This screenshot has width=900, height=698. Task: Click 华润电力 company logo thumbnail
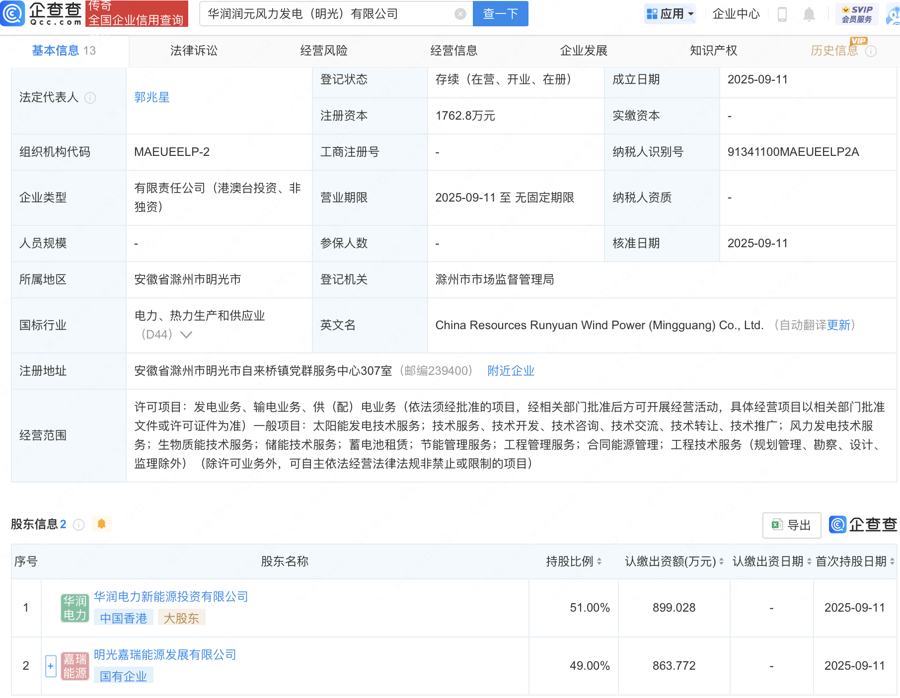75,608
